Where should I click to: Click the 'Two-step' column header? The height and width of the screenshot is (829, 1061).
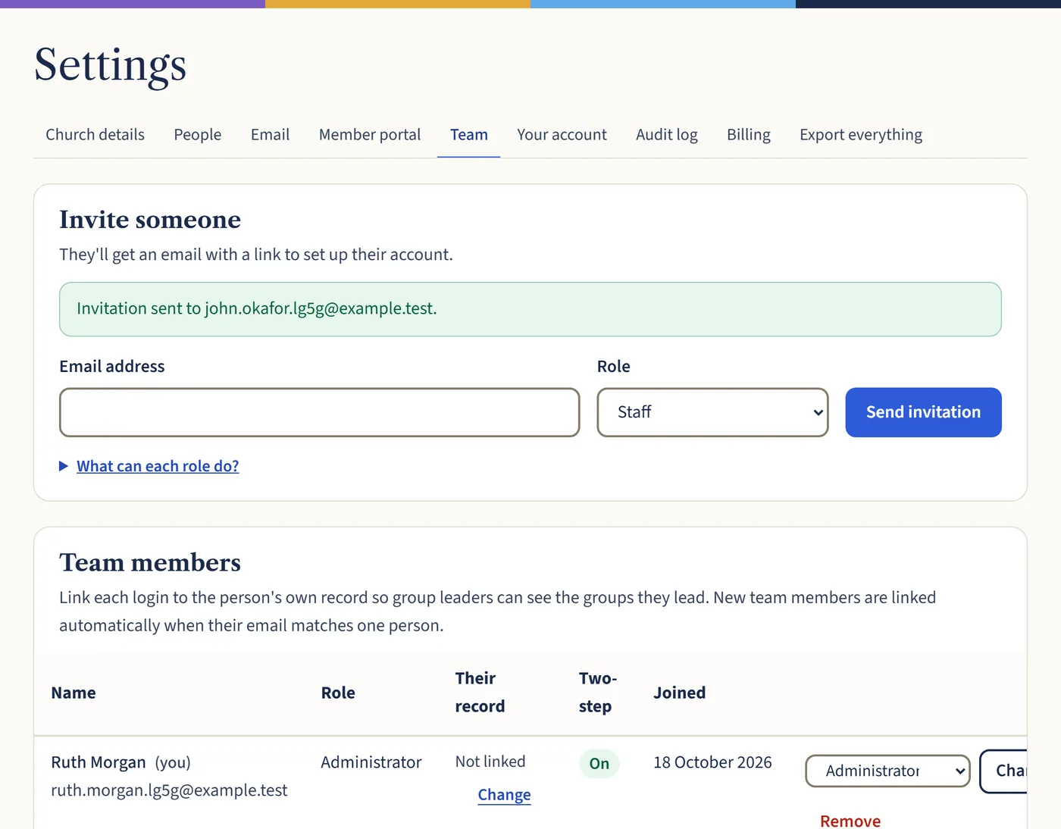pyautogui.click(x=598, y=693)
